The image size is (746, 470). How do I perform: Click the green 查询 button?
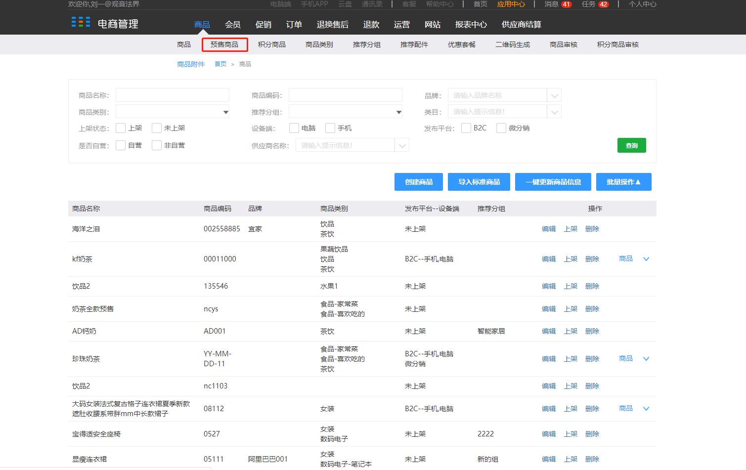coord(632,145)
